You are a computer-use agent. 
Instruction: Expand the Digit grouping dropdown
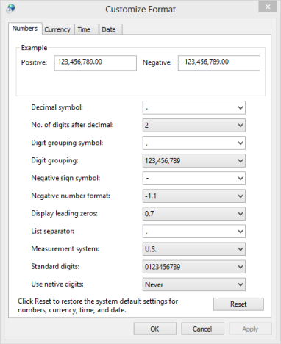click(x=194, y=160)
